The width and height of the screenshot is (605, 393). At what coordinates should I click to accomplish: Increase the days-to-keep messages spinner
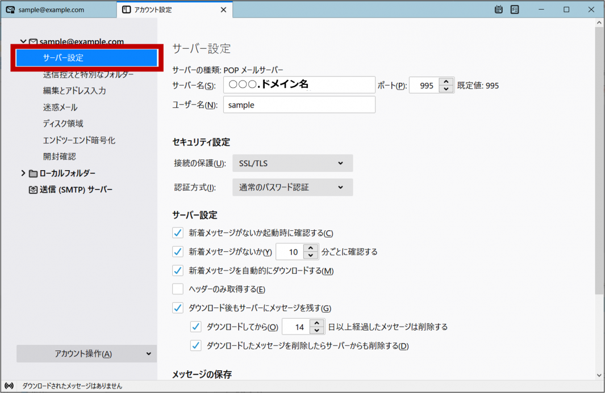(317, 323)
